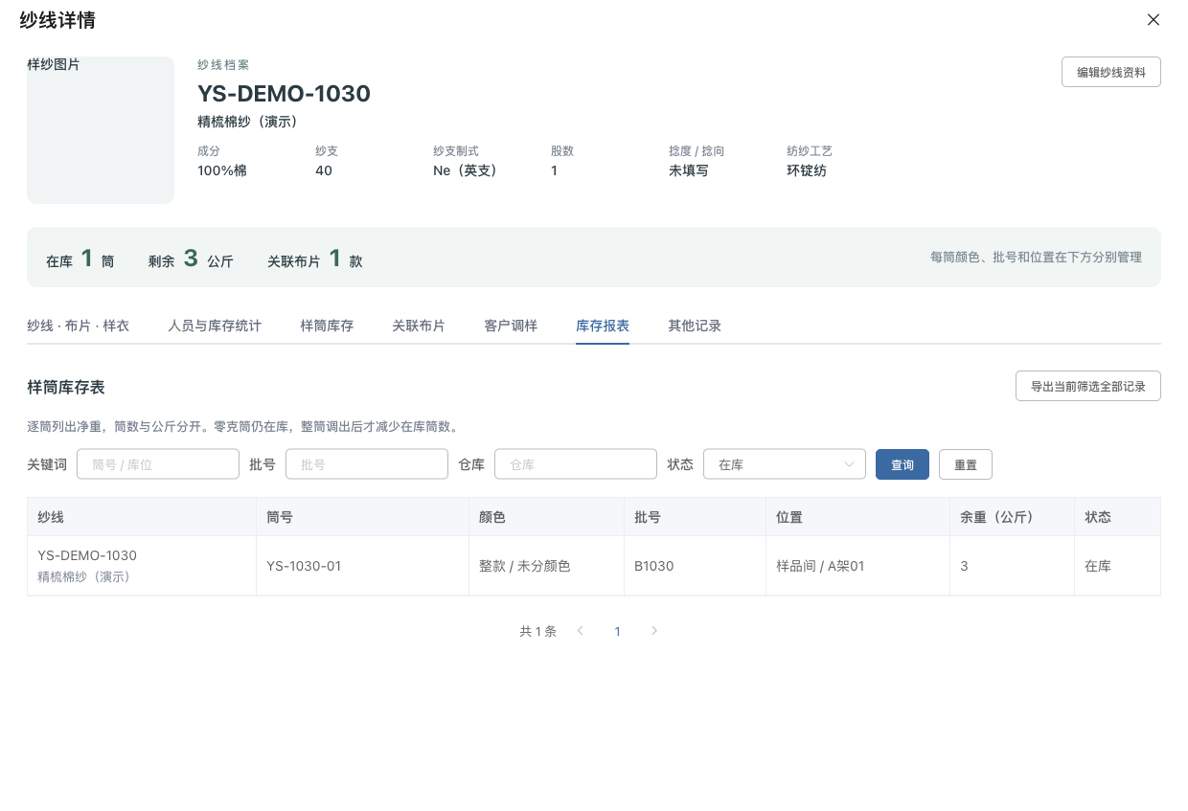Open the 纱线 · 布片 · 样衣 tab
The image size is (1188, 811).
79,326
